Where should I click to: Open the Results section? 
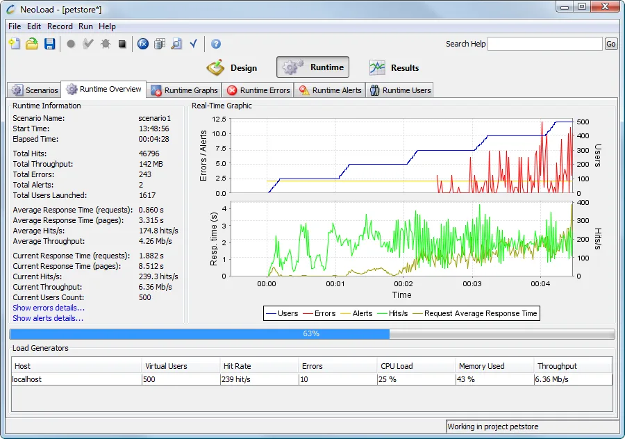point(394,67)
